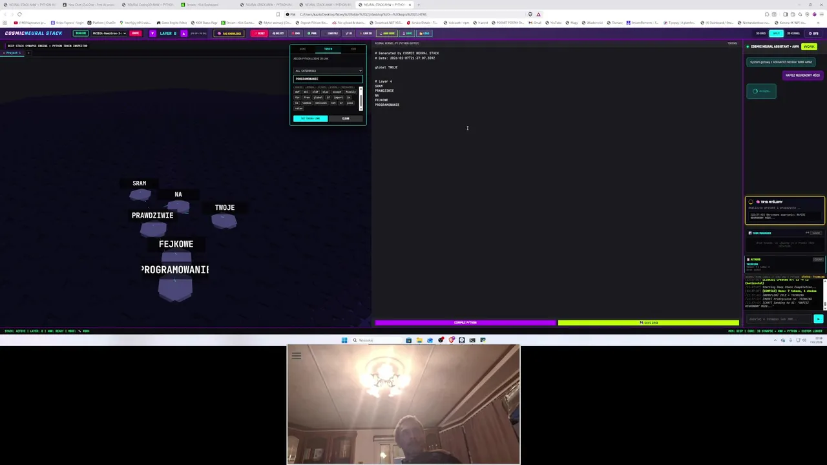
Task: Click the LINK 3D toolbar button
Action: click(366, 33)
